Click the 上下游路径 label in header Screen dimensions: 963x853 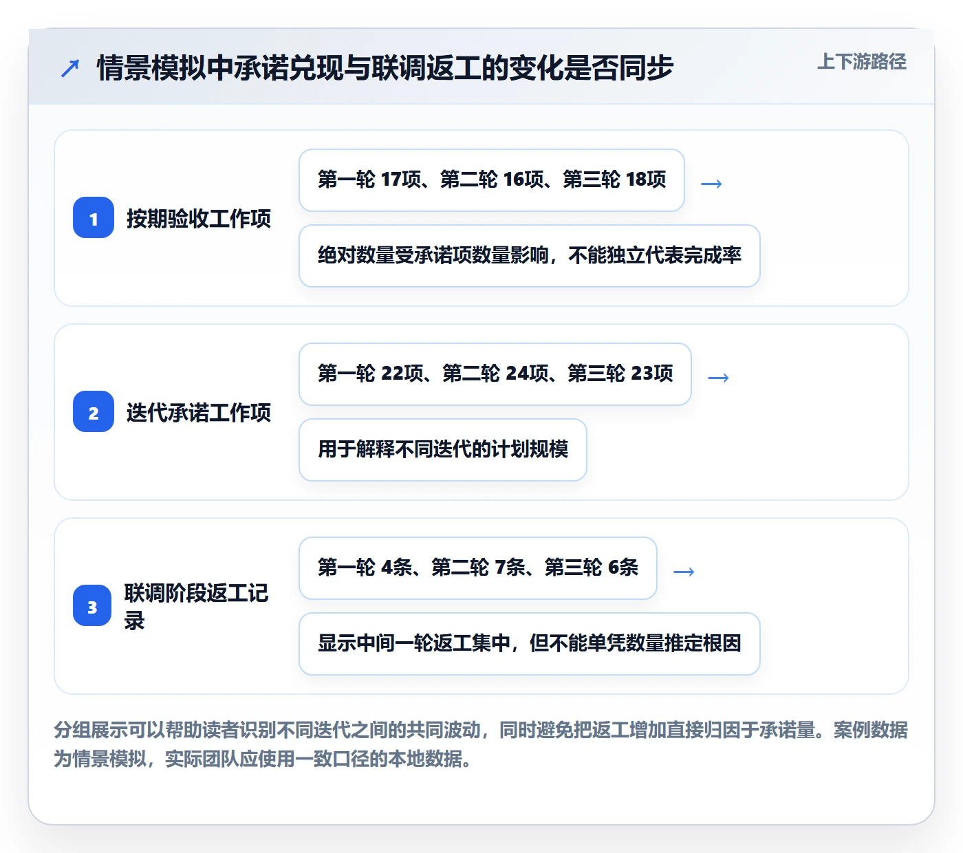(862, 62)
